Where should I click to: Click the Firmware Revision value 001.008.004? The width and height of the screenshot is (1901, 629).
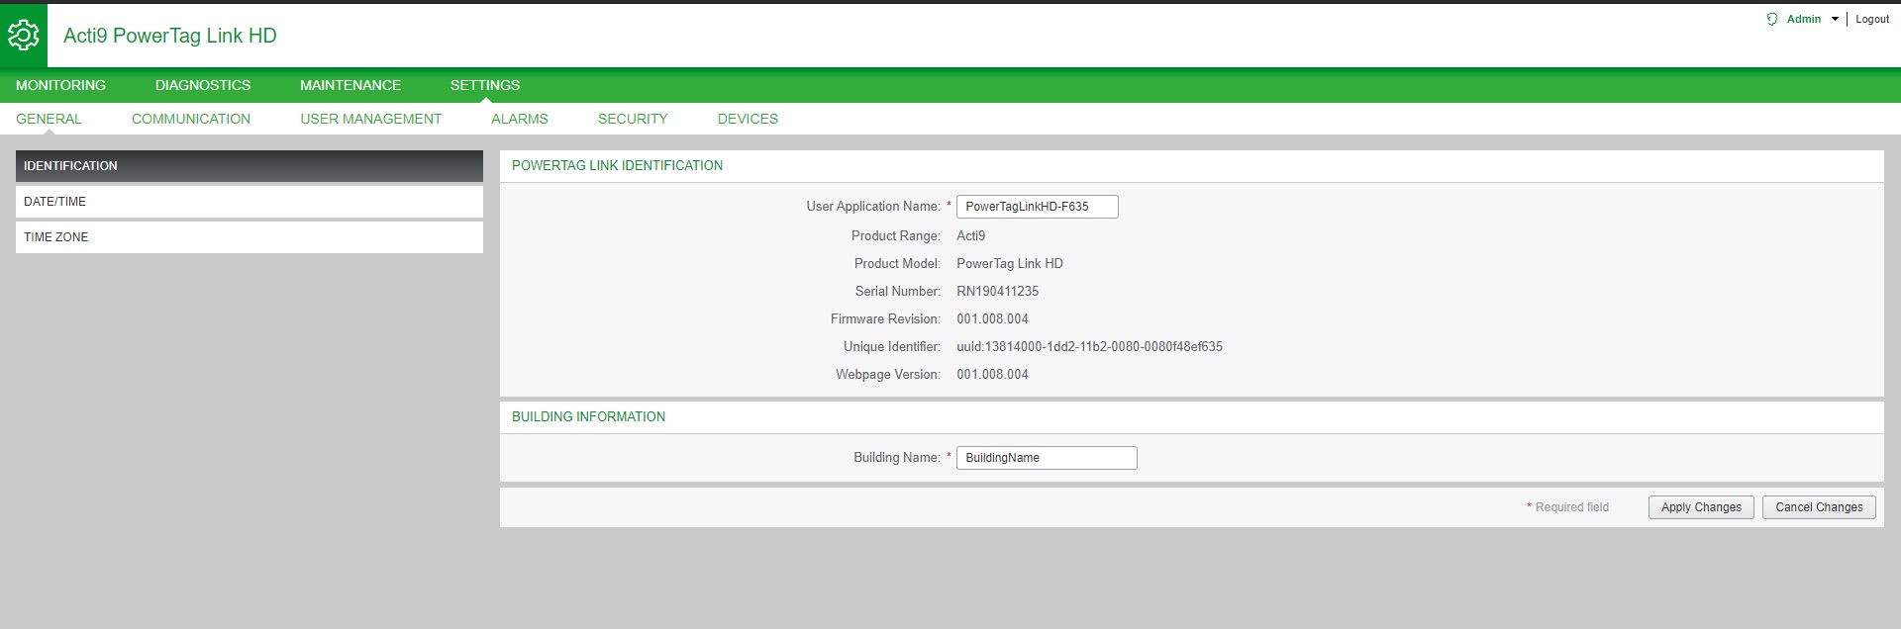tap(992, 319)
